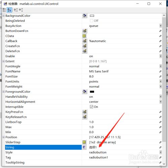Click the pencil edit icon for Tag
This screenshot has width=168, height=168.
click(x=160, y=157)
